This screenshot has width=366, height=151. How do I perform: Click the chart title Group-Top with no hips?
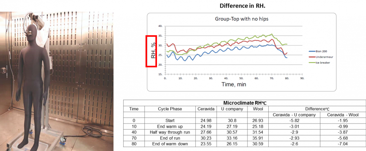point(239,19)
